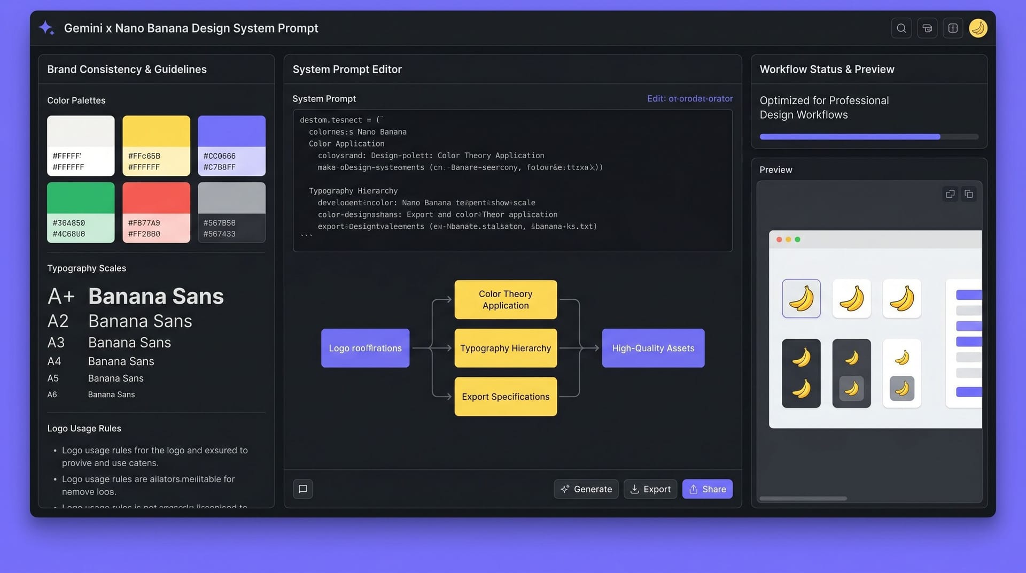1026x573 pixels.
Task: Toggle the split-panel layout icon
Action: 953,28
